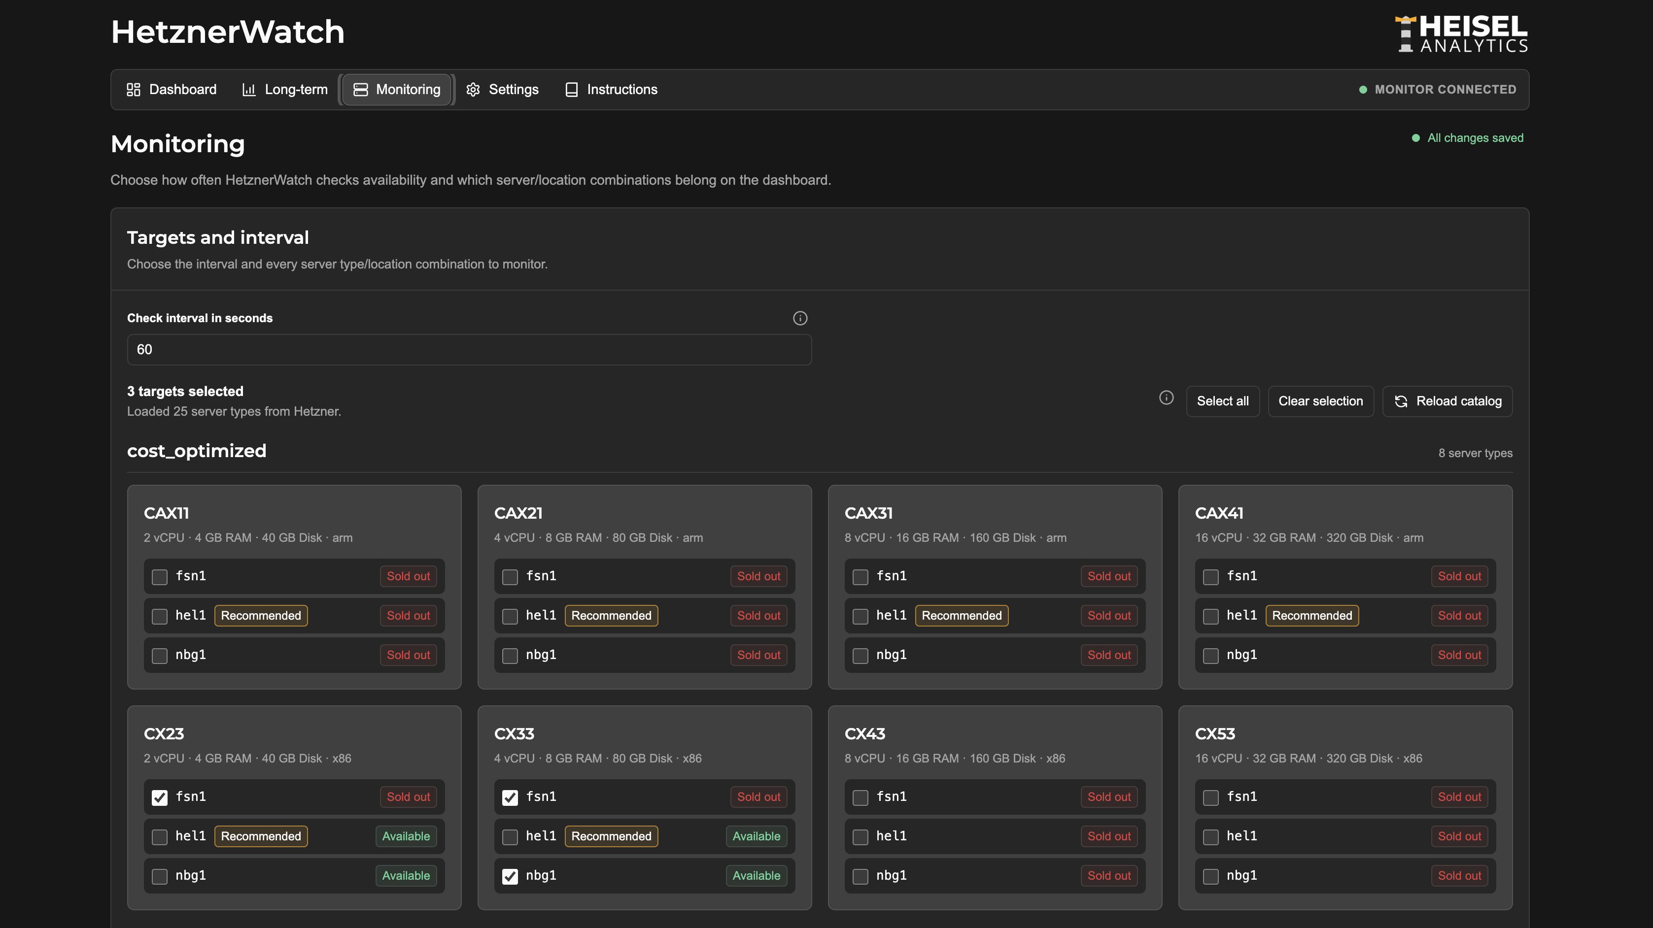This screenshot has height=928, width=1653.
Task: Enable CAX21 fsn1 monitoring
Action: tap(510, 577)
